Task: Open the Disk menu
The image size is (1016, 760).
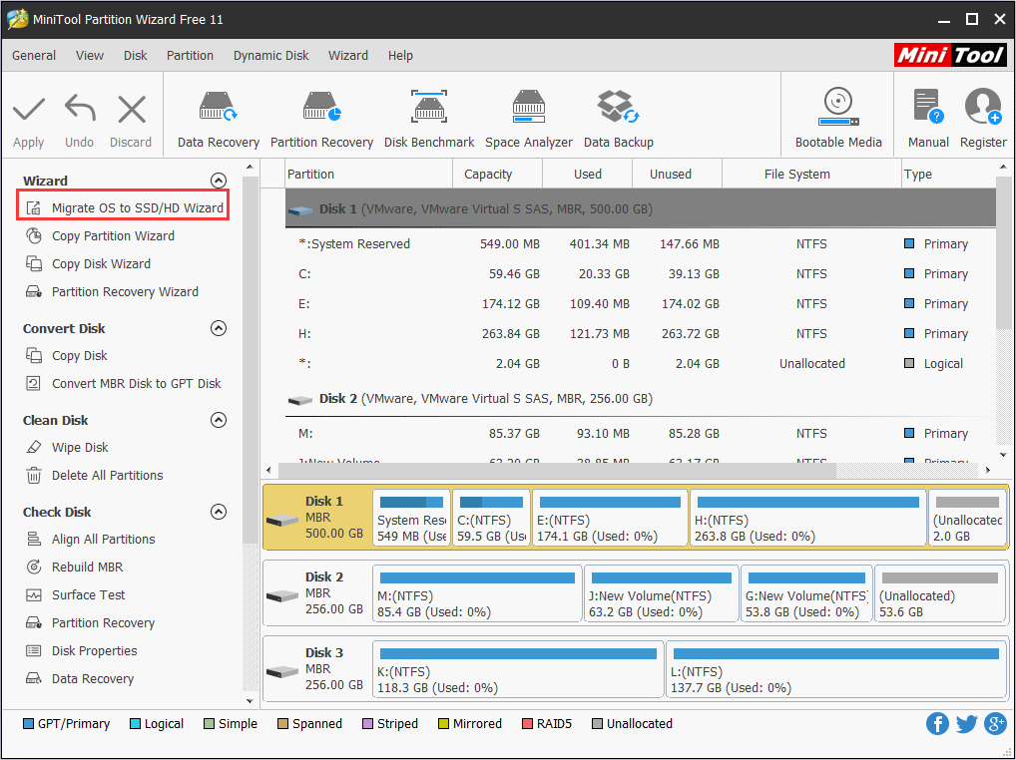Action: 136,56
